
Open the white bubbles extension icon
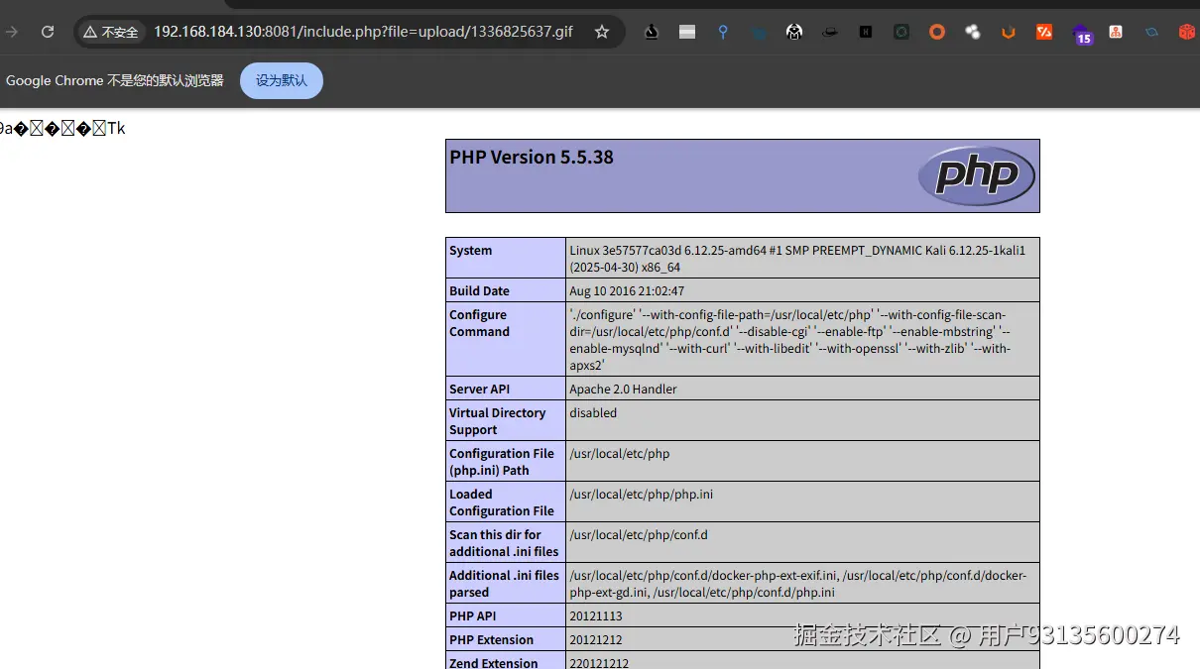pos(973,32)
